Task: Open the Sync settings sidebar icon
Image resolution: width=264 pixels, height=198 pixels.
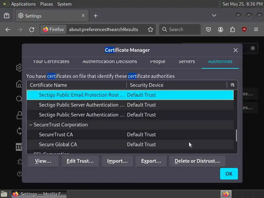Action: coord(19,131)
